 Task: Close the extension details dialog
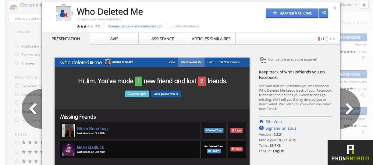coord(335,8)
